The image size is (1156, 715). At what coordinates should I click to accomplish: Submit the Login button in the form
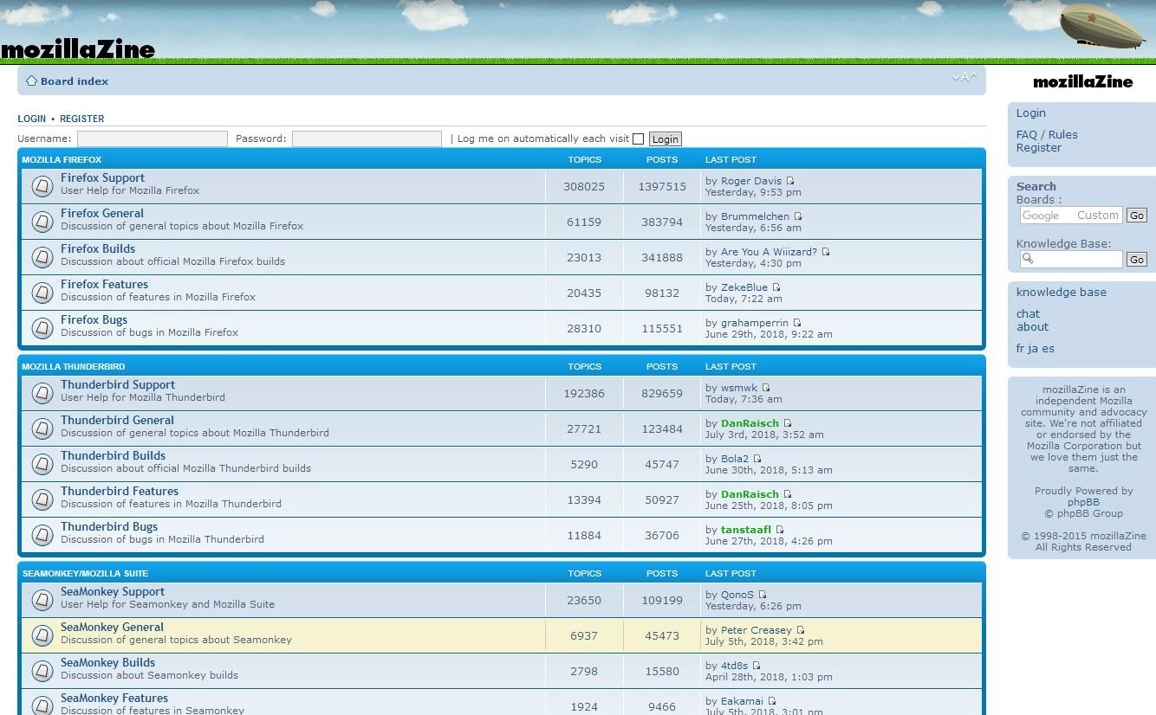[x=666, y=138]
